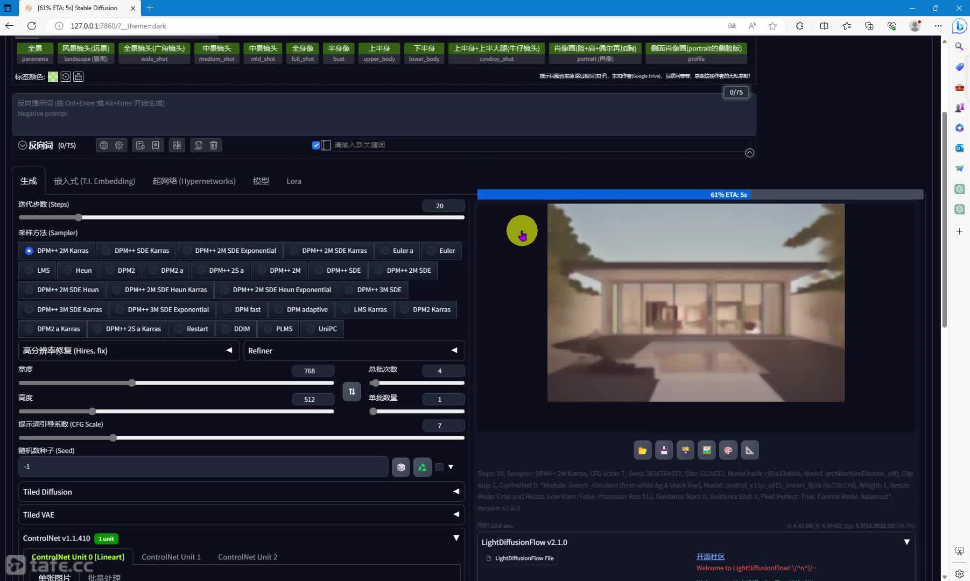This screenshot has height=581, width=970.
Task: Add this page to favorites star icon
Action: click(x=772, y=26)
